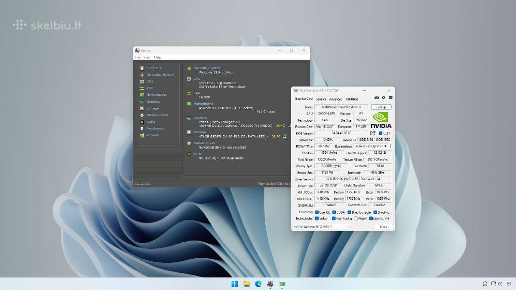Select Operating System in Speccy sidebar
The image size is (516, 290).
[x=160, y=75]
